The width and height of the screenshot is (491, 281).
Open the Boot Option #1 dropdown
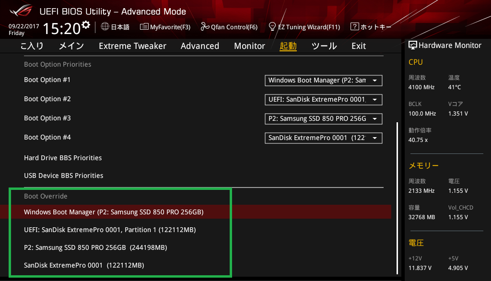pyautogui.click(x=324, y=81)
